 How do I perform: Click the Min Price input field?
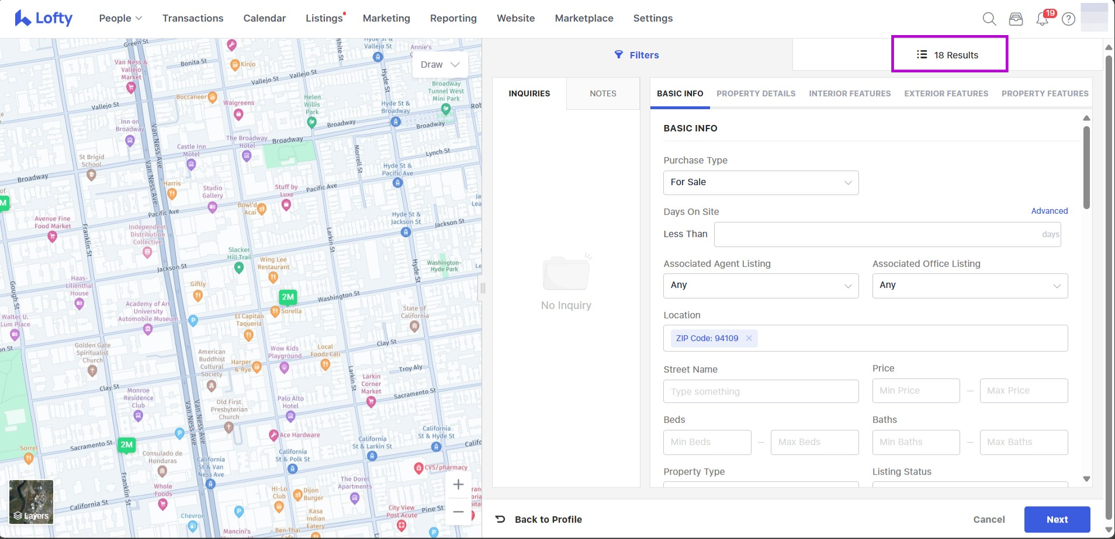pos(915,391)
